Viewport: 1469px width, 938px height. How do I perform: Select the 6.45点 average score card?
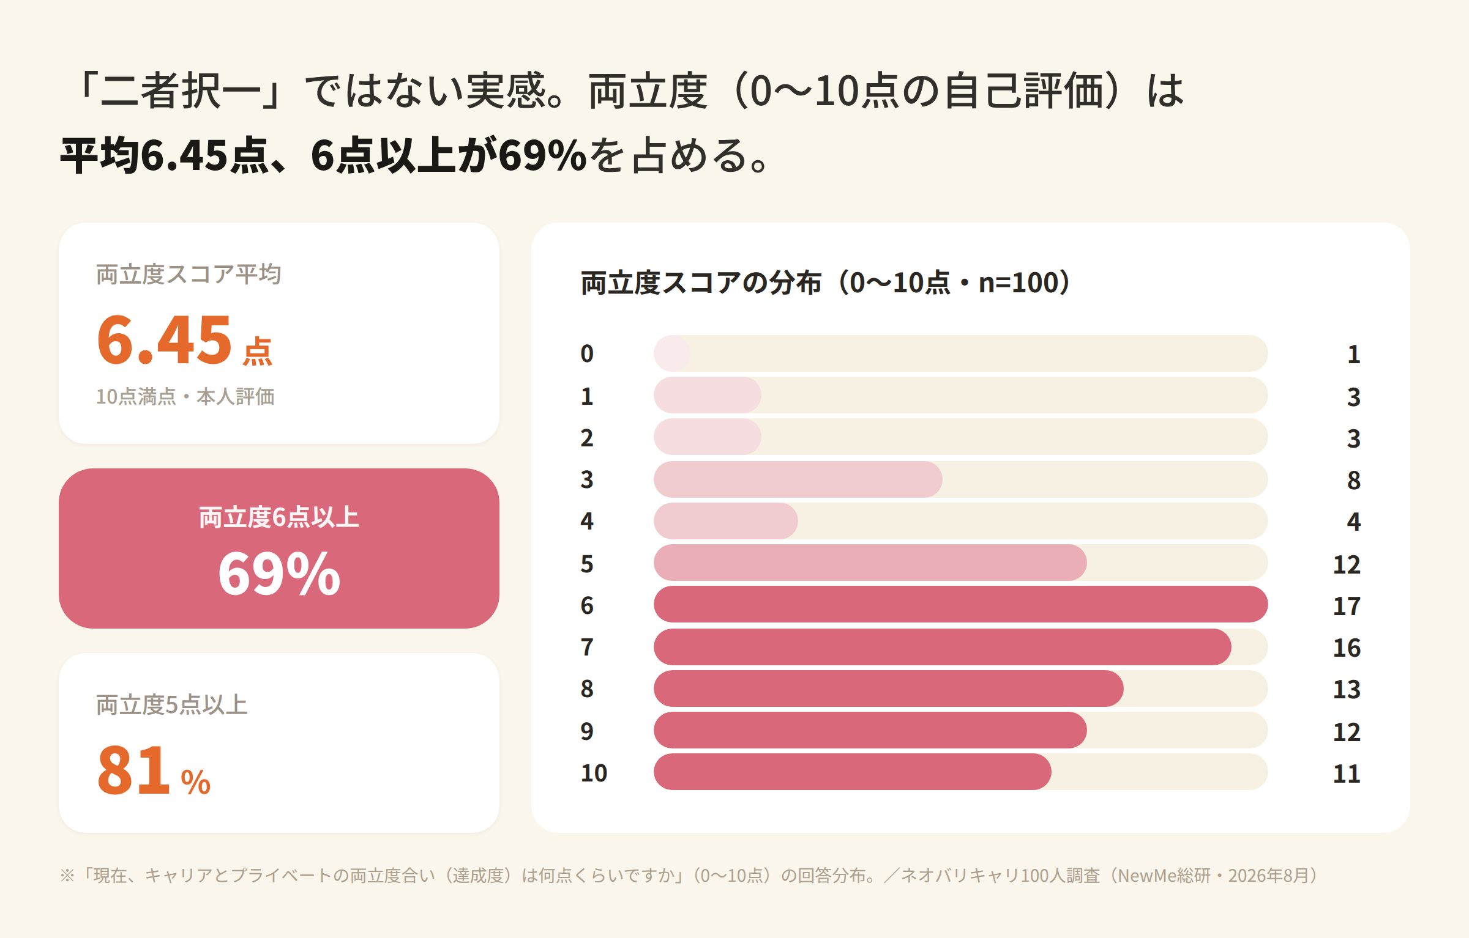(x=279, y=333)
